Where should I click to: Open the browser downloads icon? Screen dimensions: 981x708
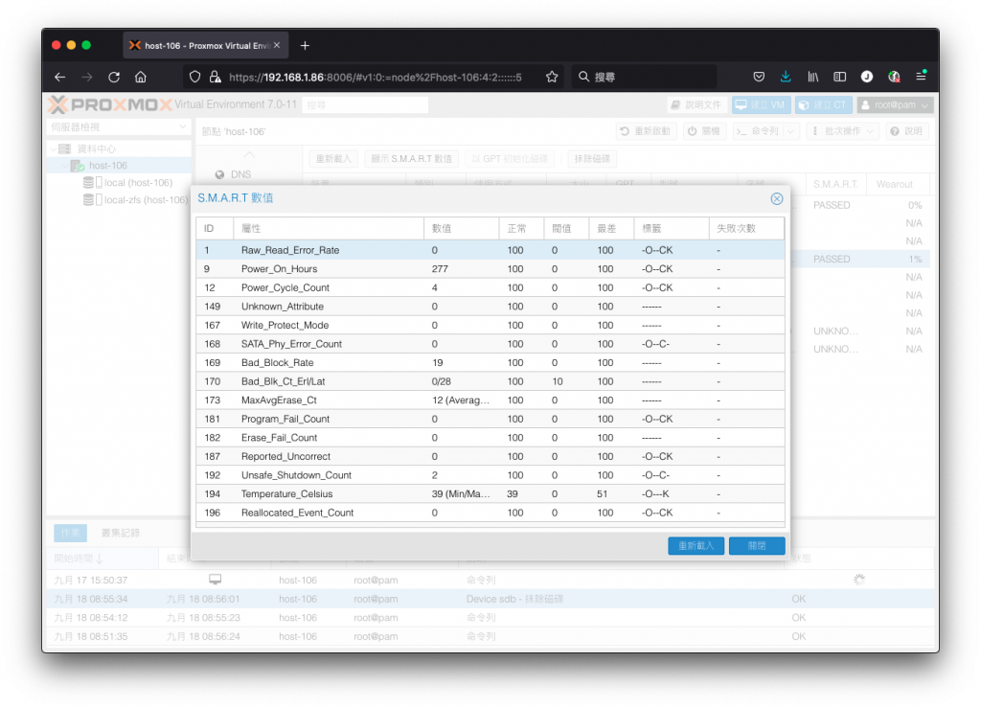[x=786, y=77]
